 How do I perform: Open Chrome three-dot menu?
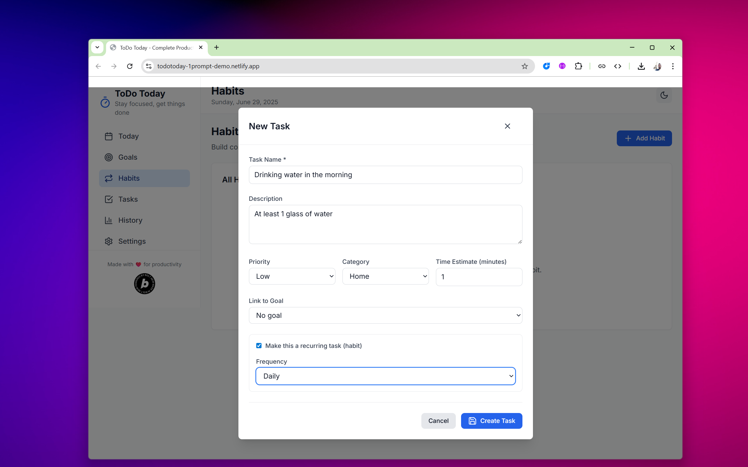[x=673, y=66]
